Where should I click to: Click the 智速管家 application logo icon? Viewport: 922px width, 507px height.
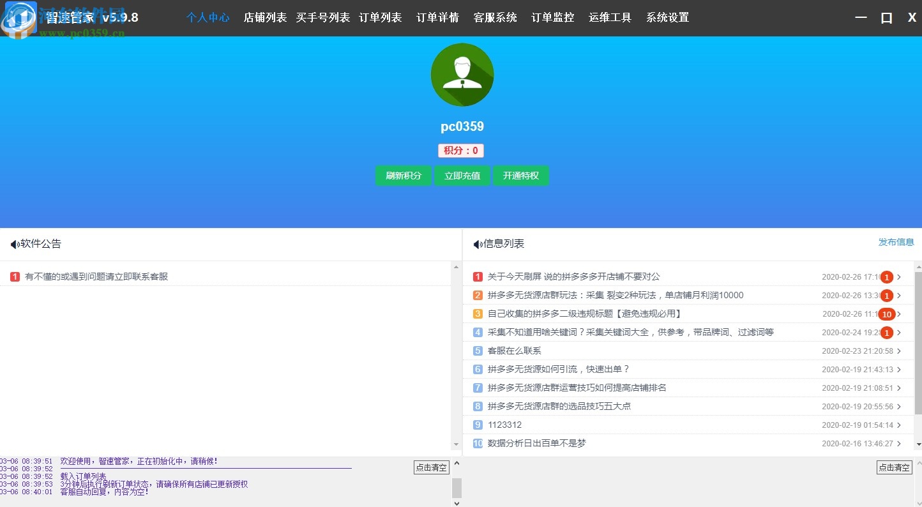click(19, 18)
